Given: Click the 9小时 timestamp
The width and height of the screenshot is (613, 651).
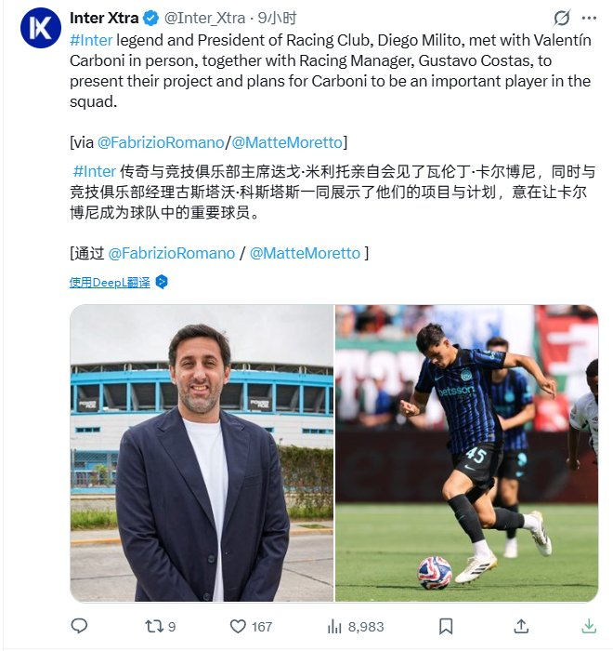Looking at the screenshot, I should point(277,19).
